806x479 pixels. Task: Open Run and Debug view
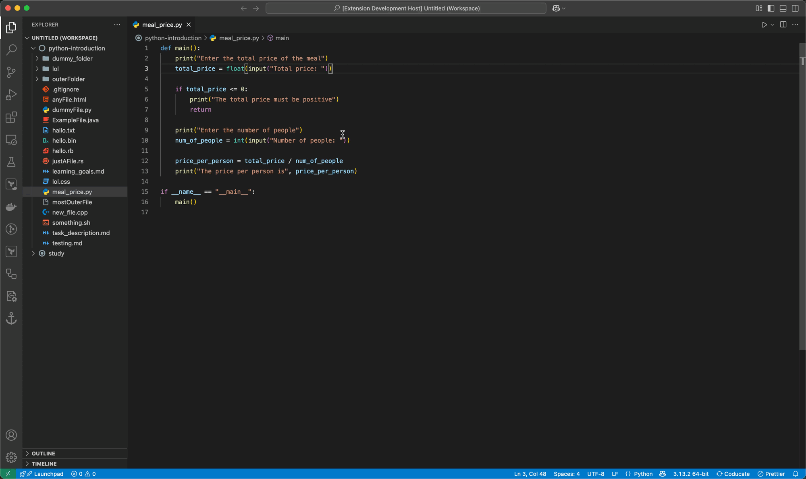pos(11,95)
